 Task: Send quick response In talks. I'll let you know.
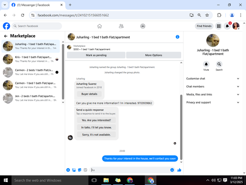[x=96, y=127]
